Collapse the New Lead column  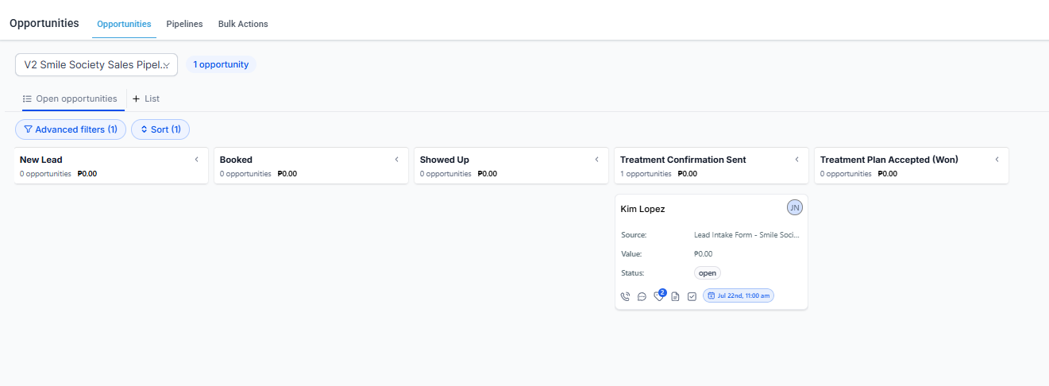click(196, 160)
